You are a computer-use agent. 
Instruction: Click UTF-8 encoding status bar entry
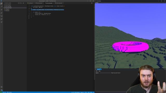coord(86,92)
